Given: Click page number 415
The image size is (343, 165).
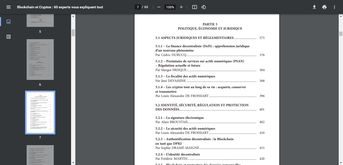Looking at the screenshot, I should point(262,148).
